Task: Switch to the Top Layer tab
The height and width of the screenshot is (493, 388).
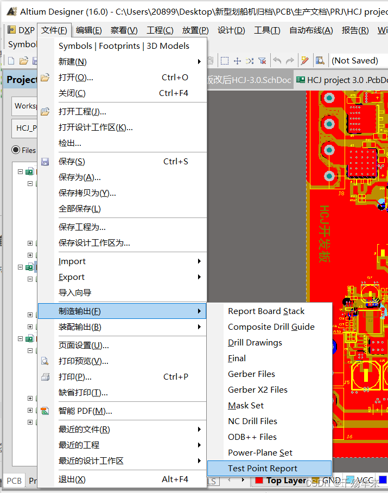Action: coord(281,481)
